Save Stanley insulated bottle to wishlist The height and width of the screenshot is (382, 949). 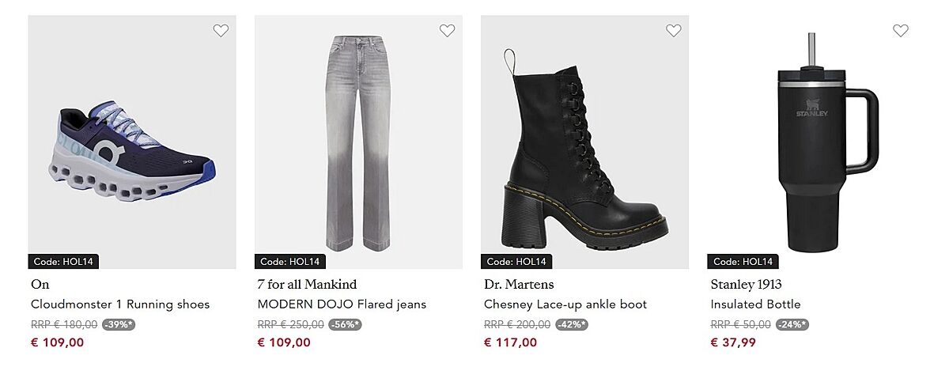tap(901, 31)
